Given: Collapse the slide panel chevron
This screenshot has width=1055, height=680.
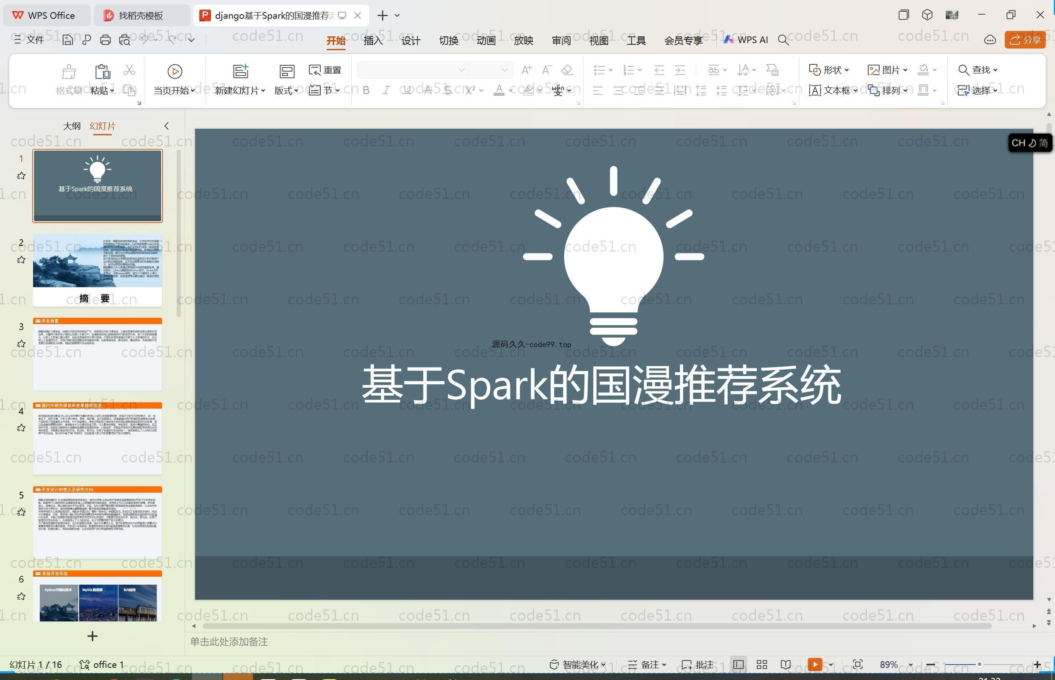Looking at the screenshot, I should click(x=167, y=126).
